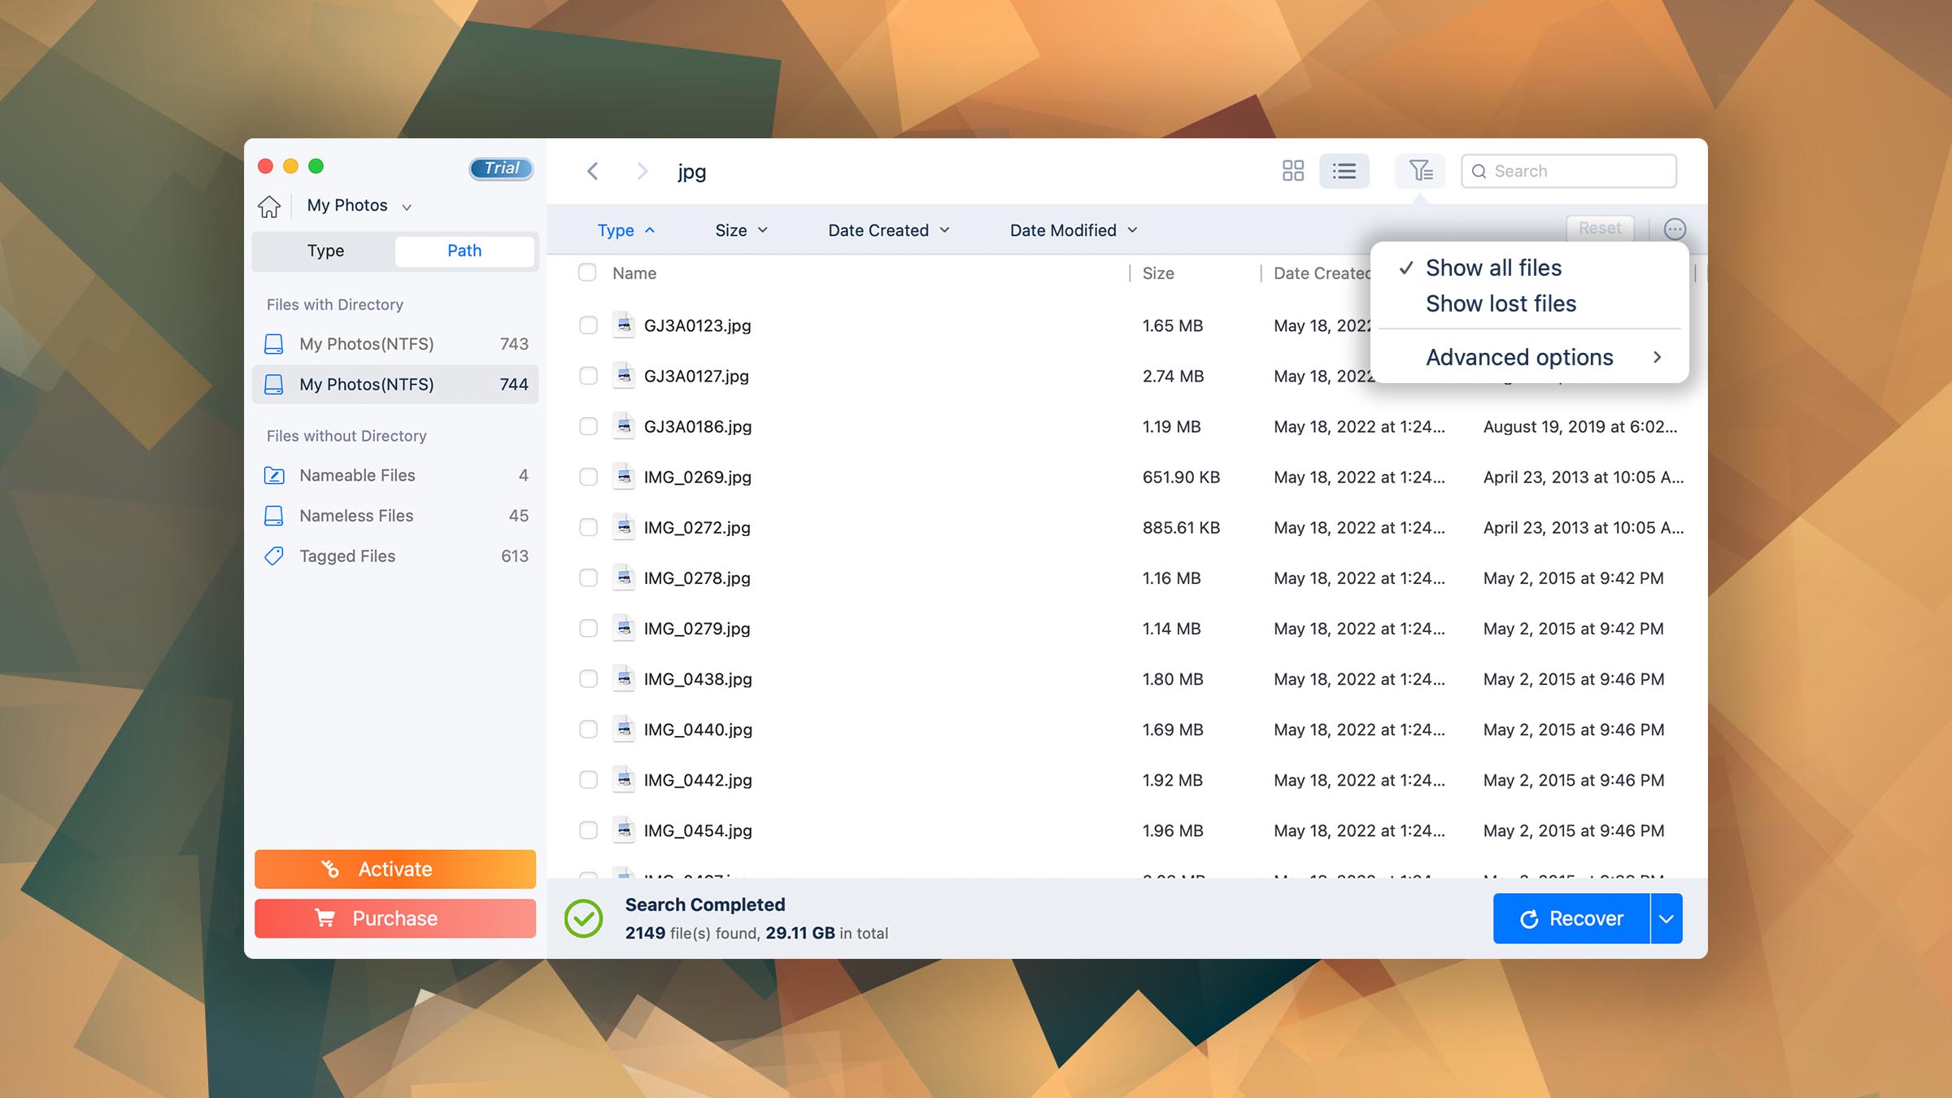Click the file icon of IMG_0438.jpg
1952x1098 pixels.
pos(624,678)
